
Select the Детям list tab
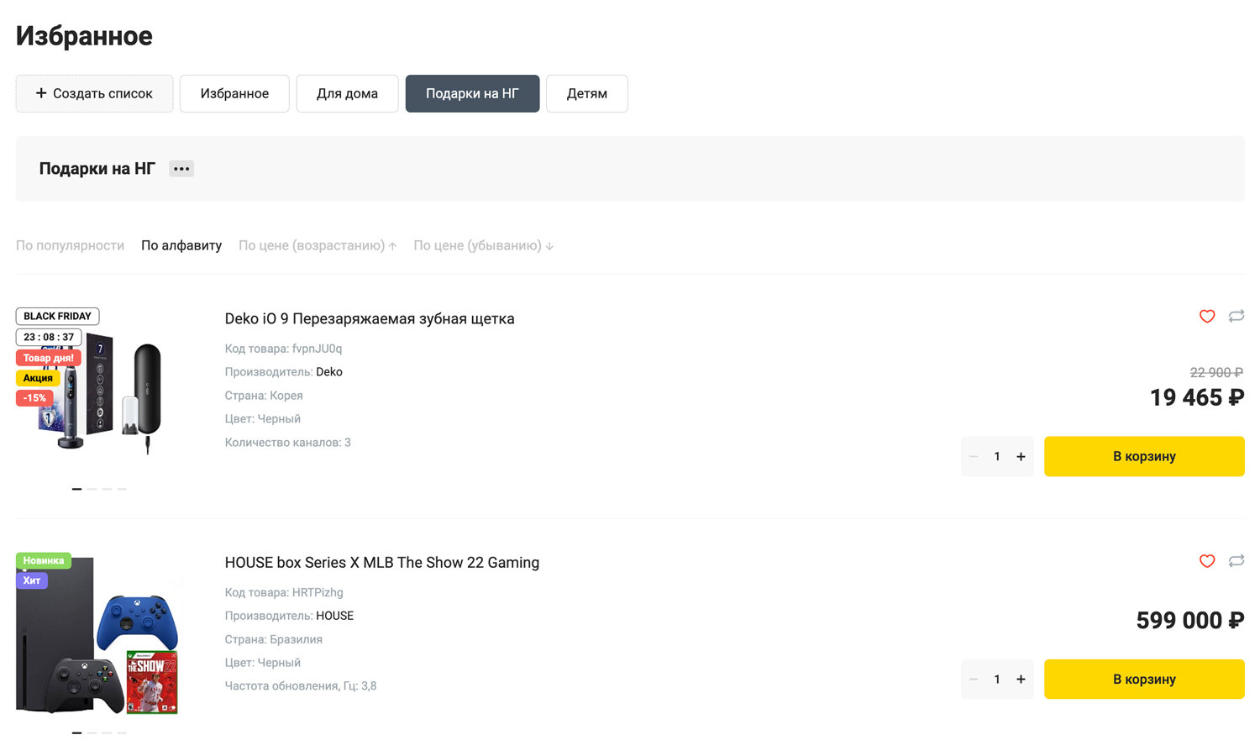pyautogui.click(x=586, y=93)
